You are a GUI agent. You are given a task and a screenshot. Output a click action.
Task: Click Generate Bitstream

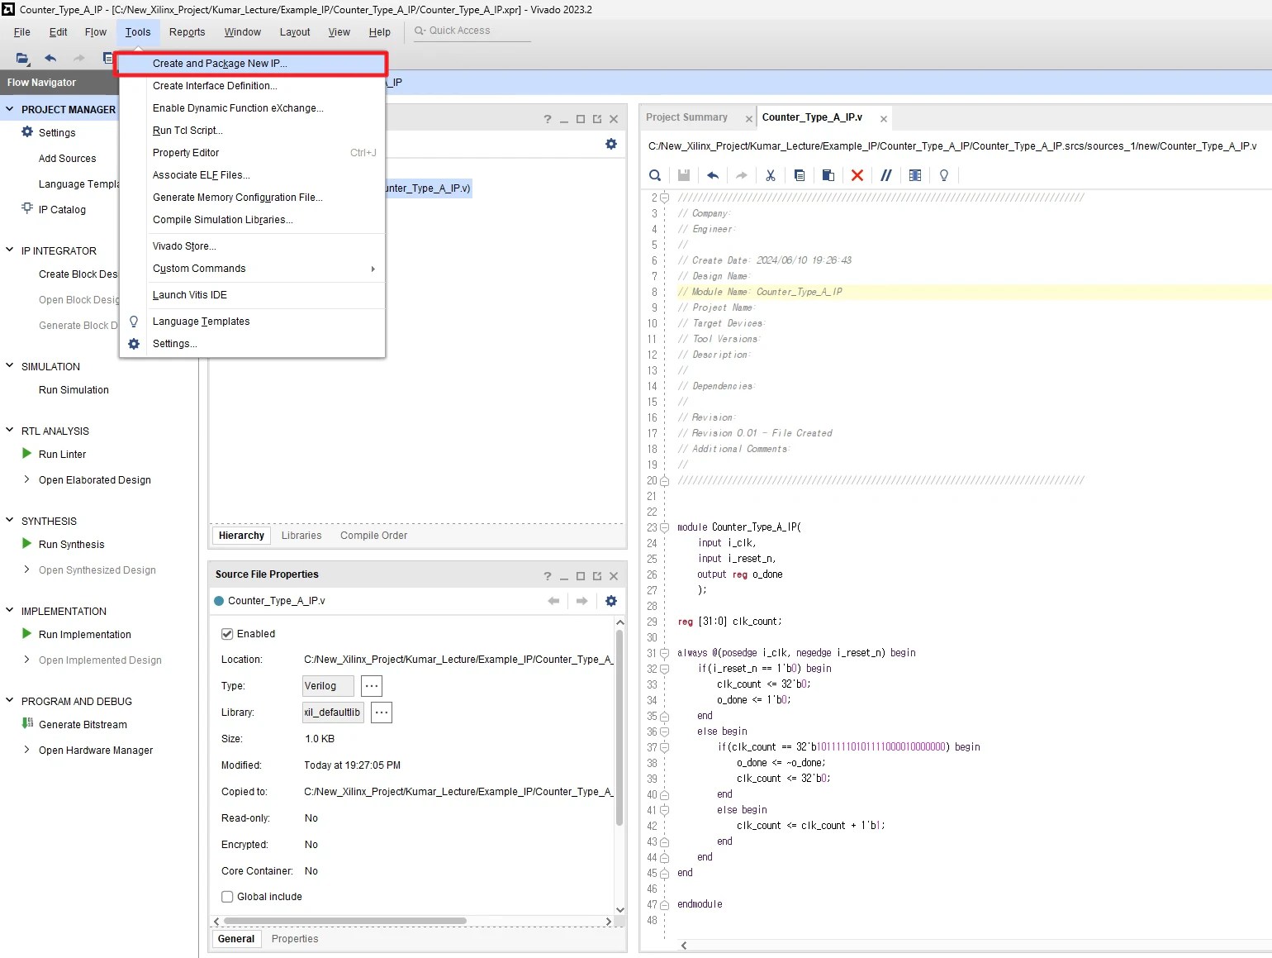coord(83,725)
